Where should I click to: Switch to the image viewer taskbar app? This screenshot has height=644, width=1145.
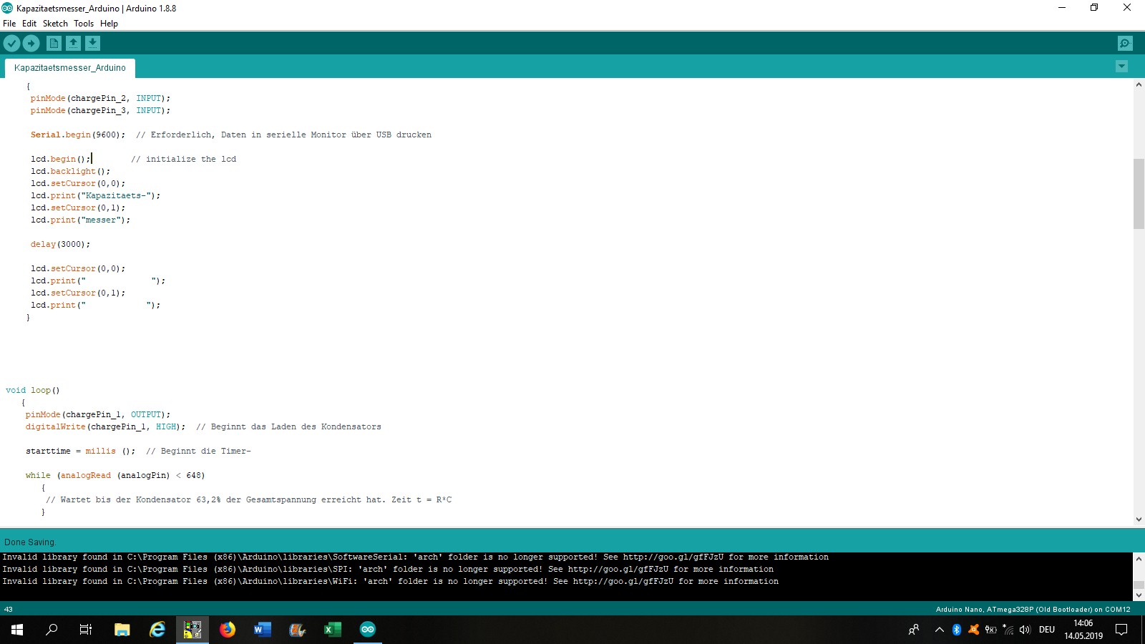[x=193, y=630]
